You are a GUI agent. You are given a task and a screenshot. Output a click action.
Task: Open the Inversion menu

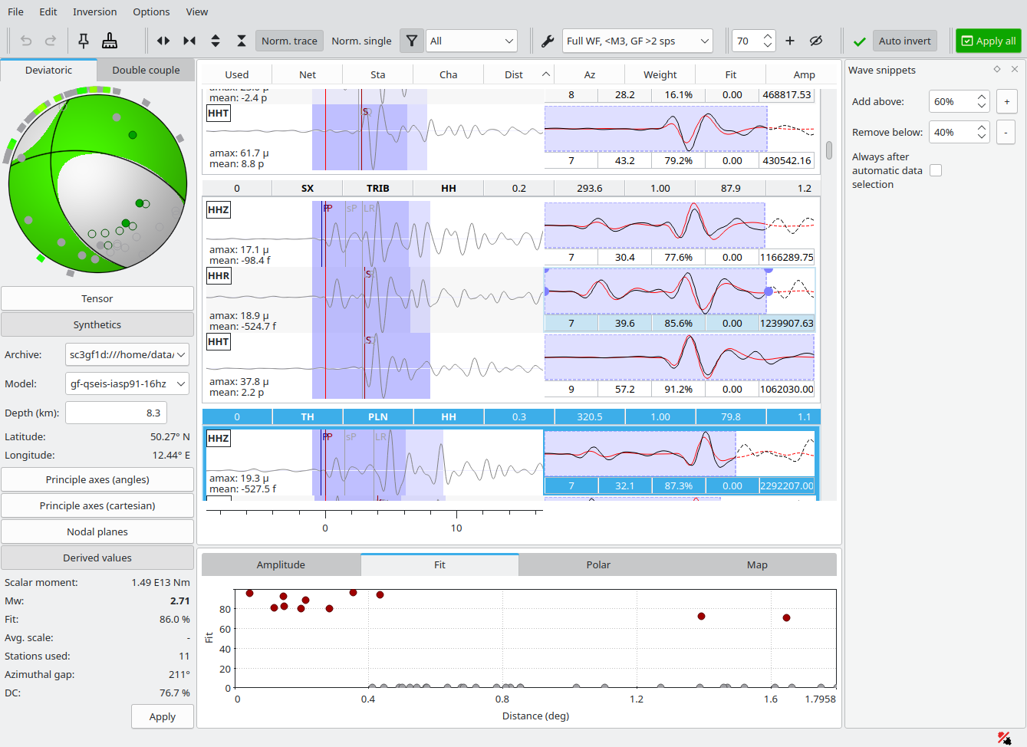coord(94,12)
